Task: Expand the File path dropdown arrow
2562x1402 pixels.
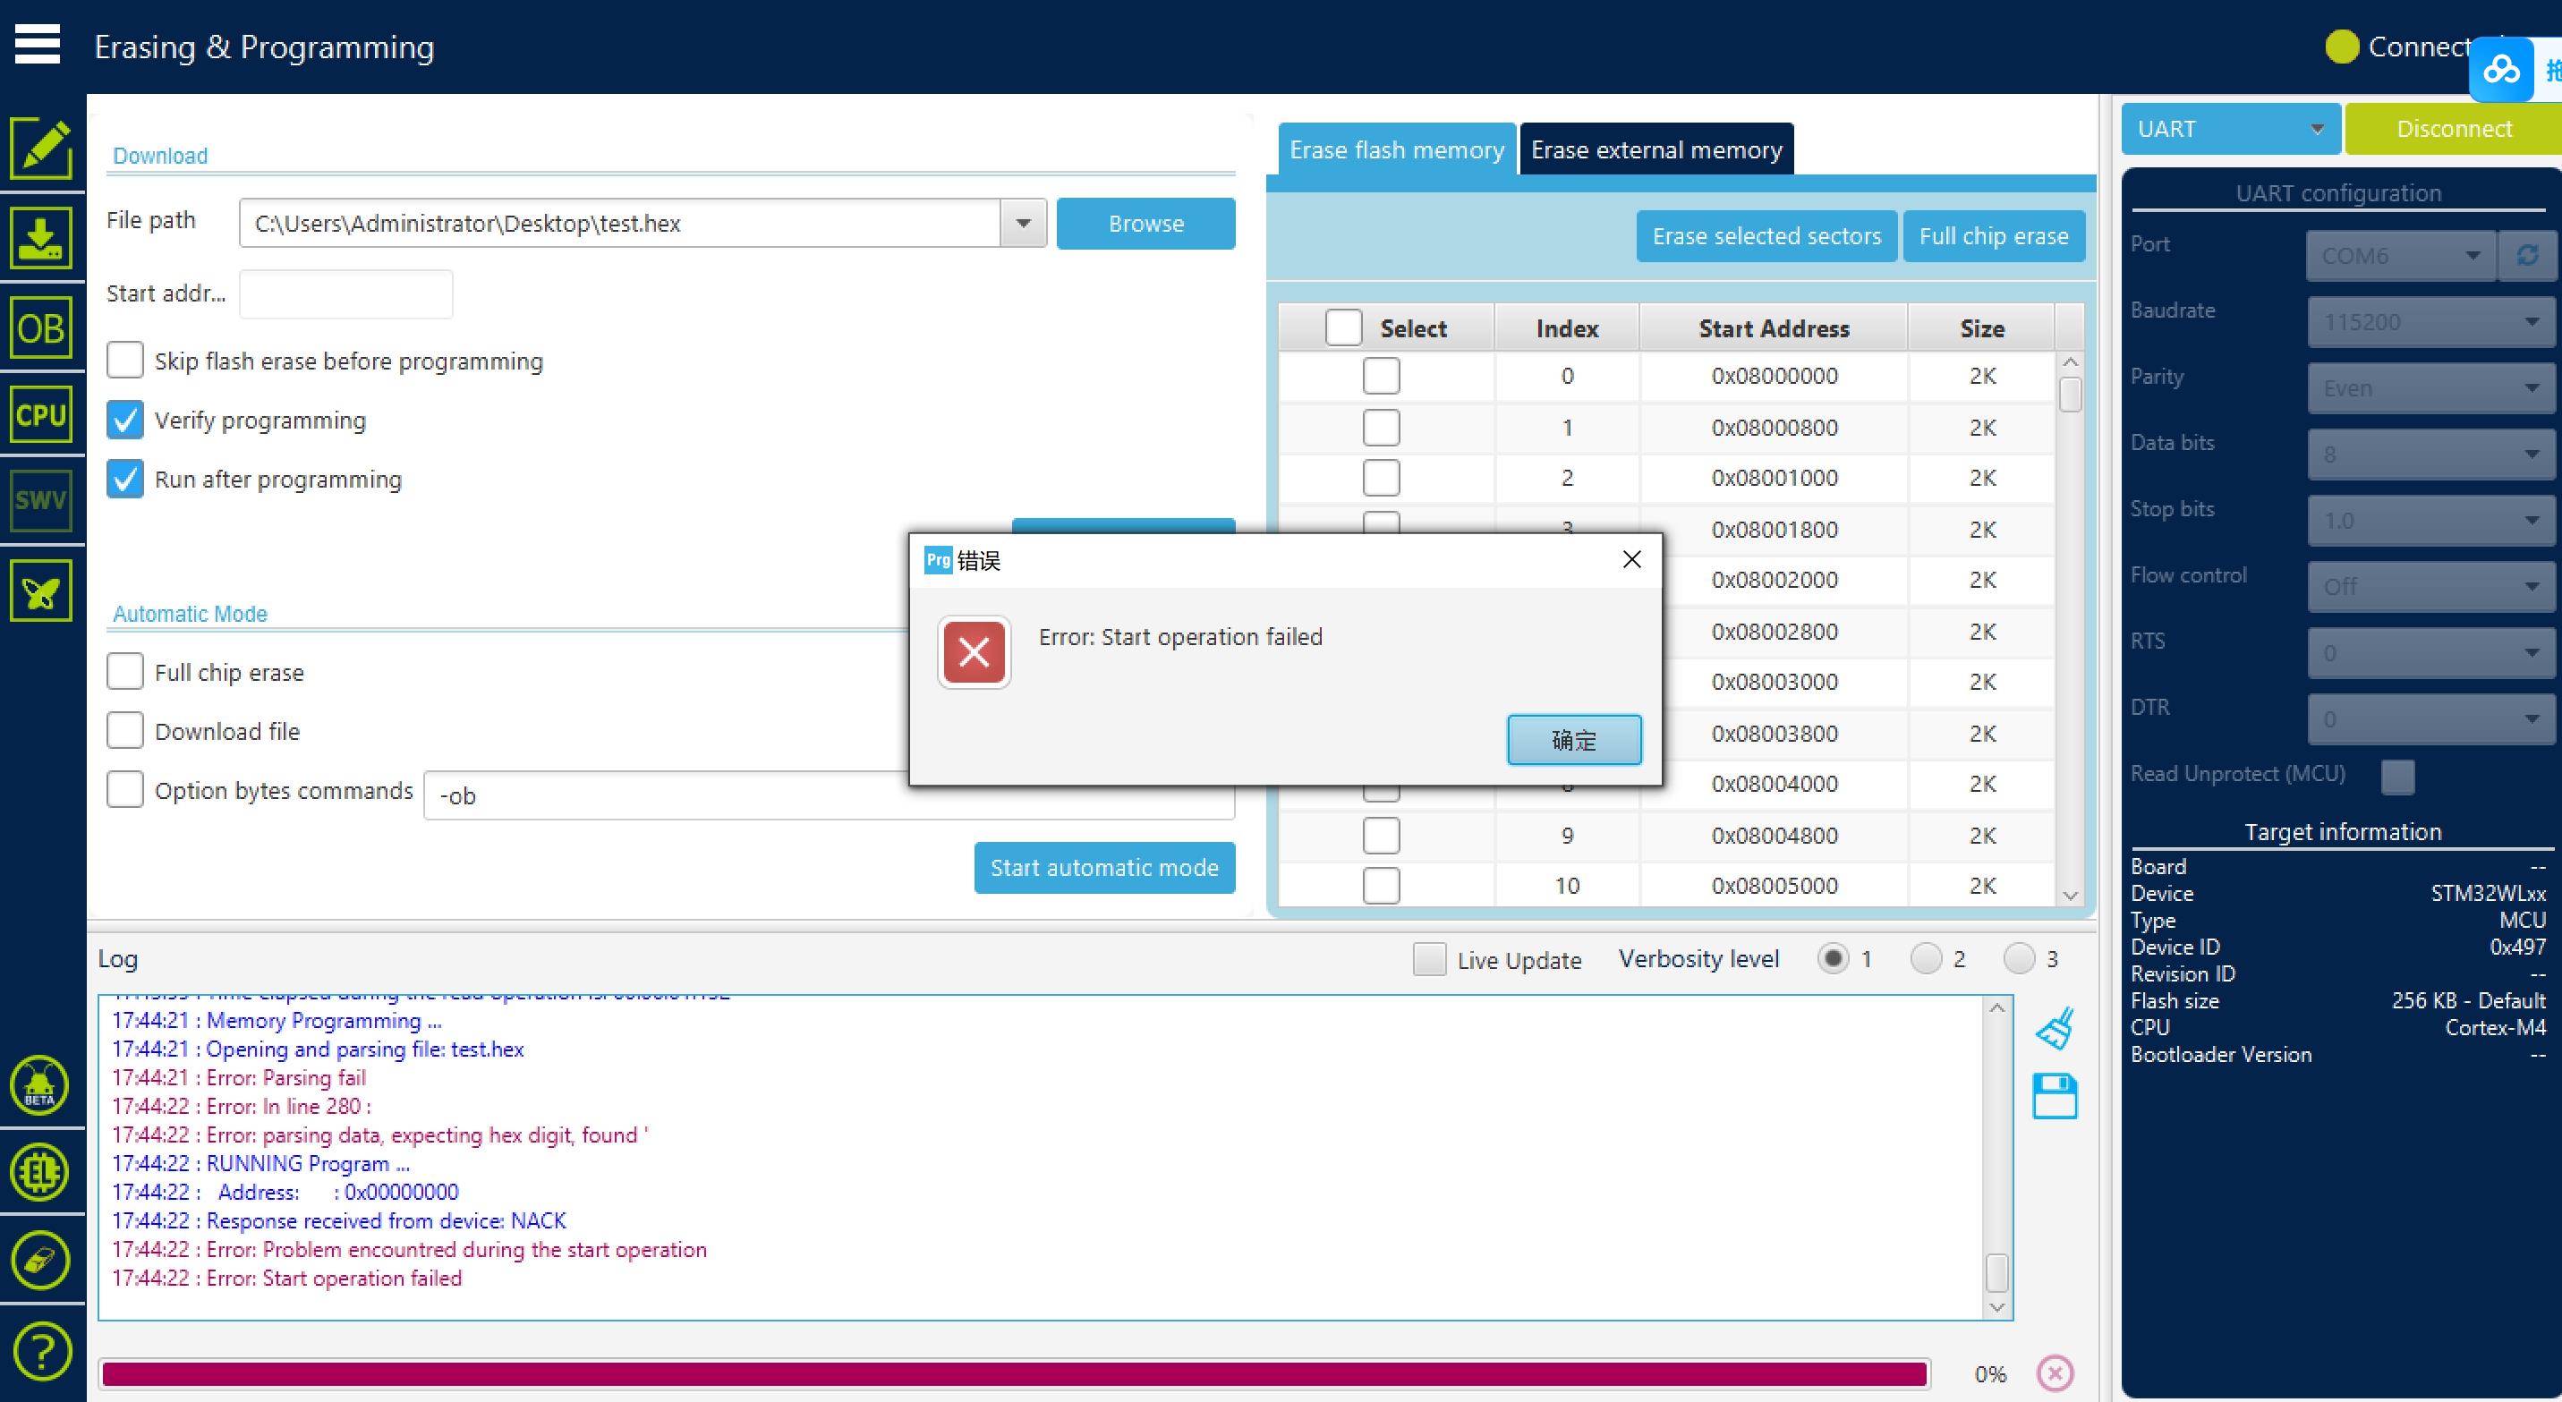Action: 1024,223
